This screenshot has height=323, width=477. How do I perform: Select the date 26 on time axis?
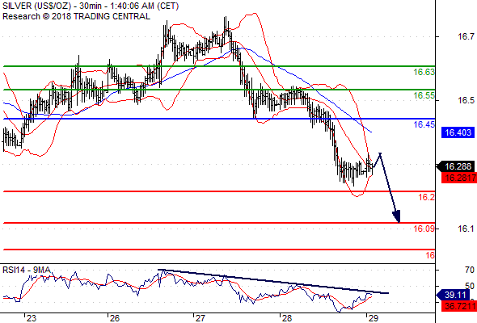point(114,318)
